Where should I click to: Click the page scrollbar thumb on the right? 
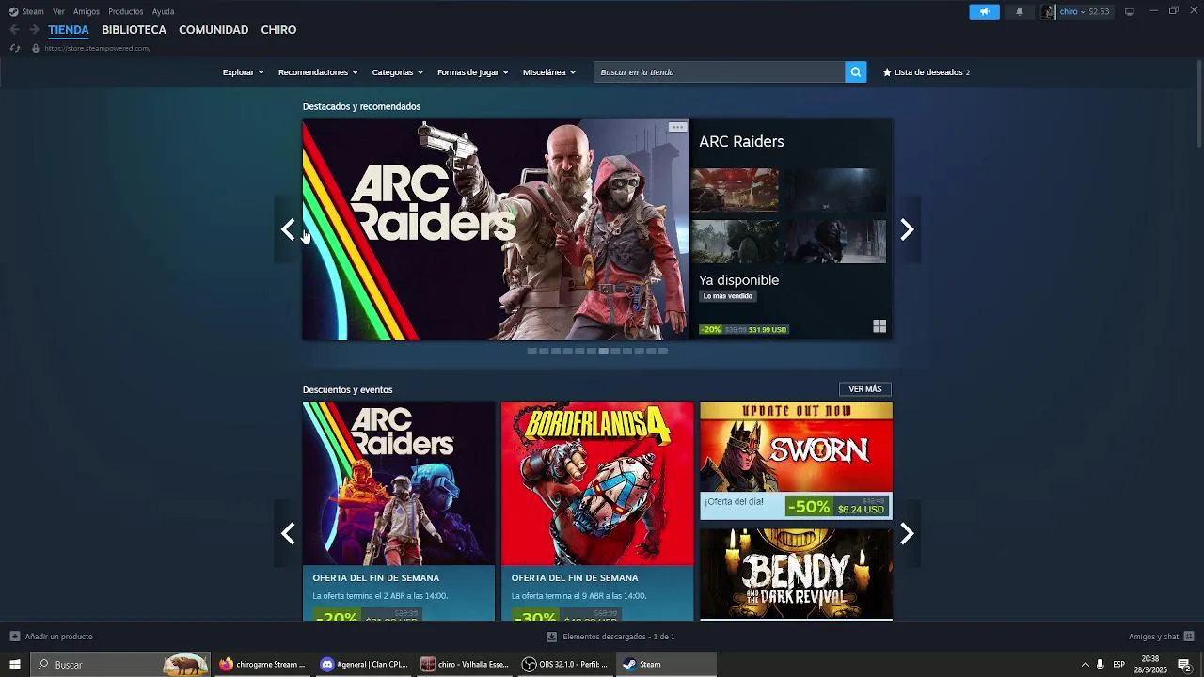coord(1199,103)
